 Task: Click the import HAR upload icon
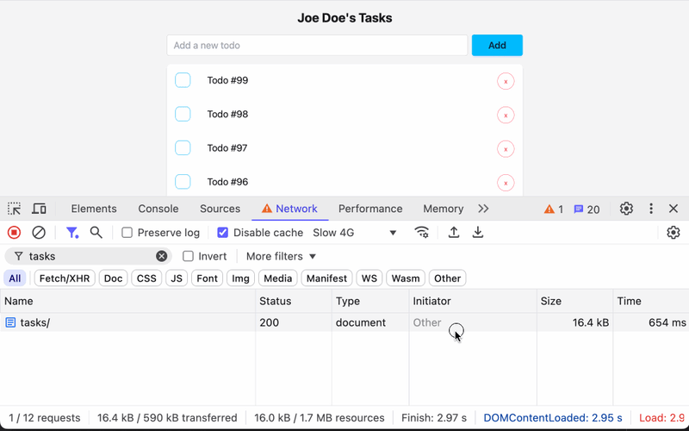454,233
